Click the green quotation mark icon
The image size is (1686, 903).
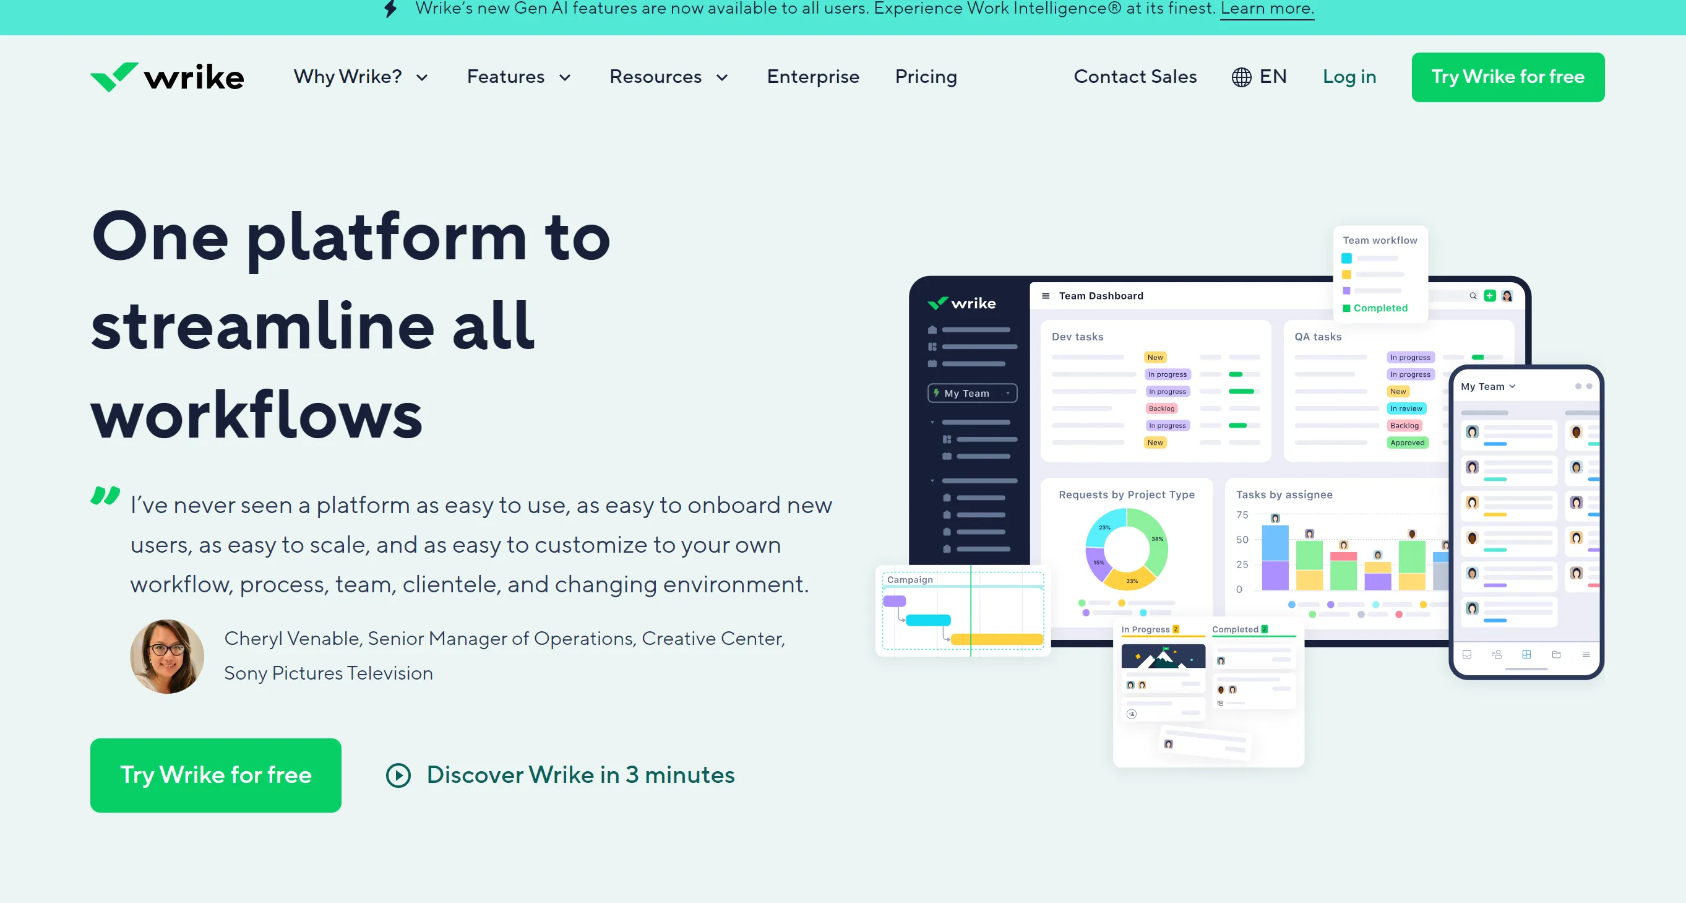point(105,495)
